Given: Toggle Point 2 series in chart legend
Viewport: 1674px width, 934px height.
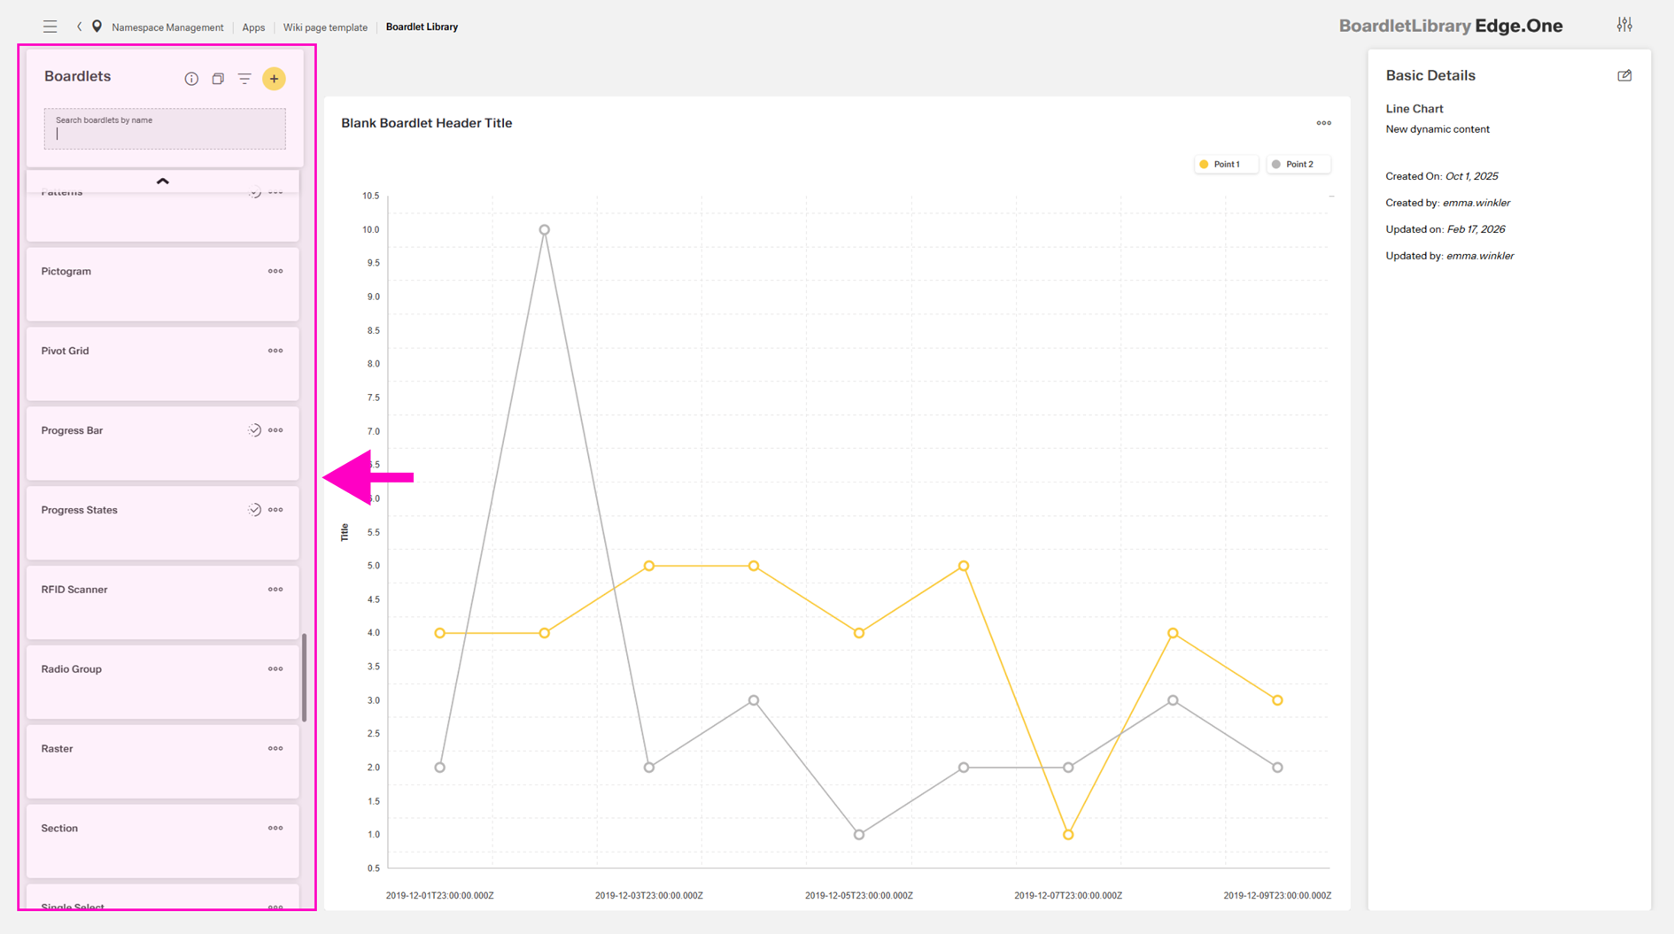Looking at the screenshot, I should coord(1298,165).
